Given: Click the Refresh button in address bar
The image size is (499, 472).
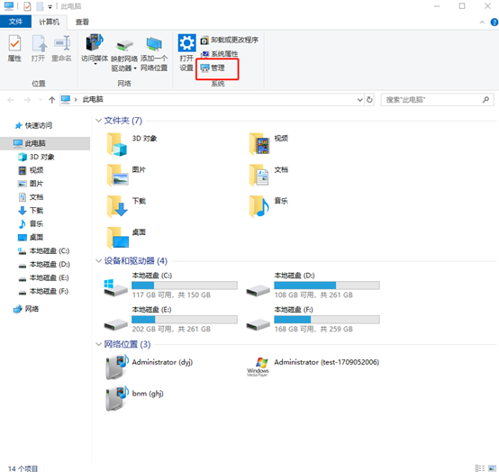Looking at the screenshot, I should [x=369, y=100].
